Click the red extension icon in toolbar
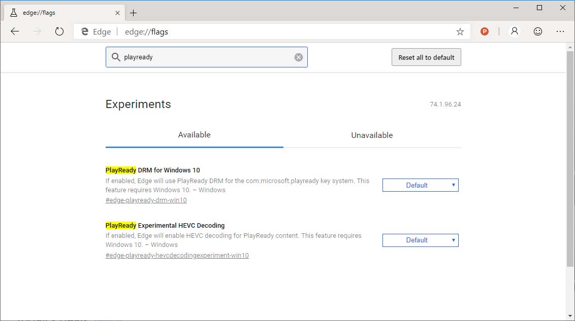 [x=485, y=31]
